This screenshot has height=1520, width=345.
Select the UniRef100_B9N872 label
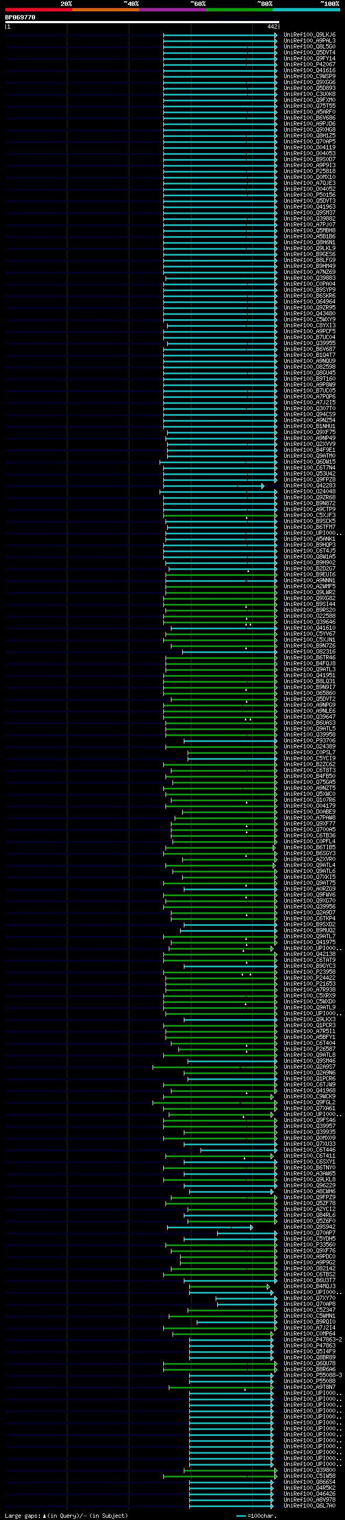click(x=309, y=503)
